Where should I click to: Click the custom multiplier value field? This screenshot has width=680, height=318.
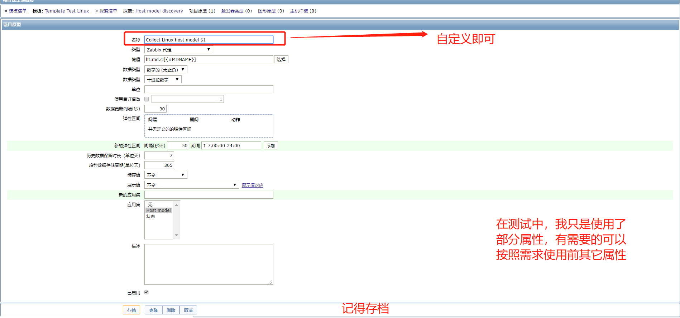(x=188, y=99)
